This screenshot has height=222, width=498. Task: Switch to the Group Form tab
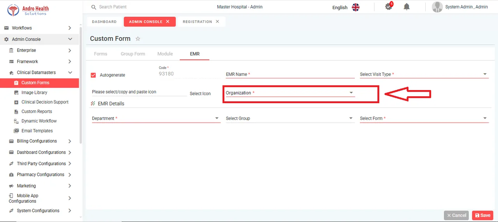click(133, 54)
